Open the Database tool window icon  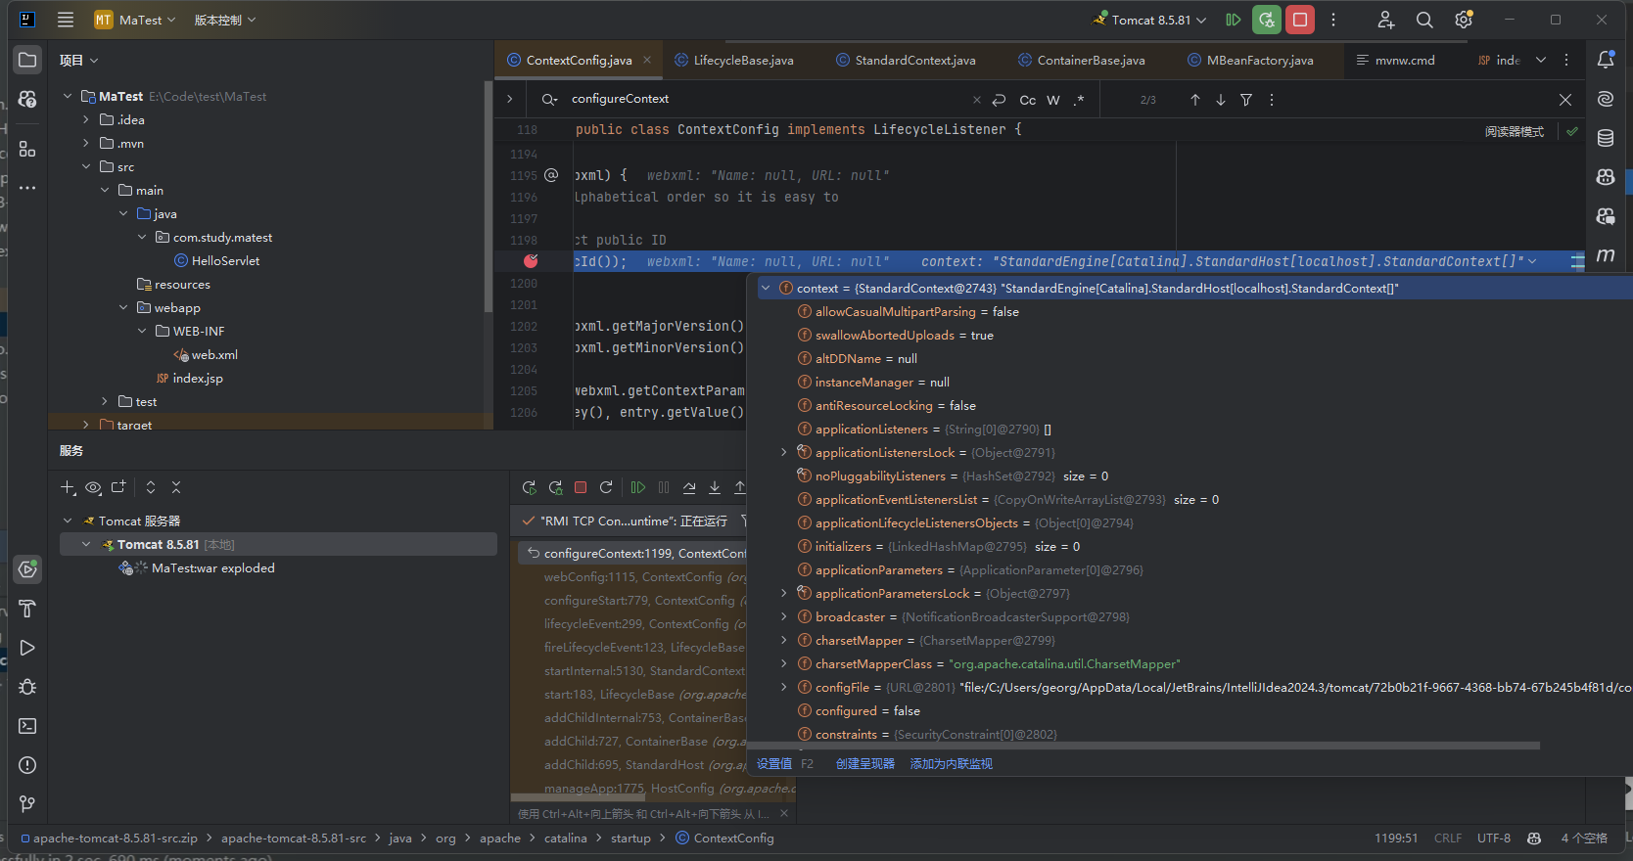pos(1606,138)
